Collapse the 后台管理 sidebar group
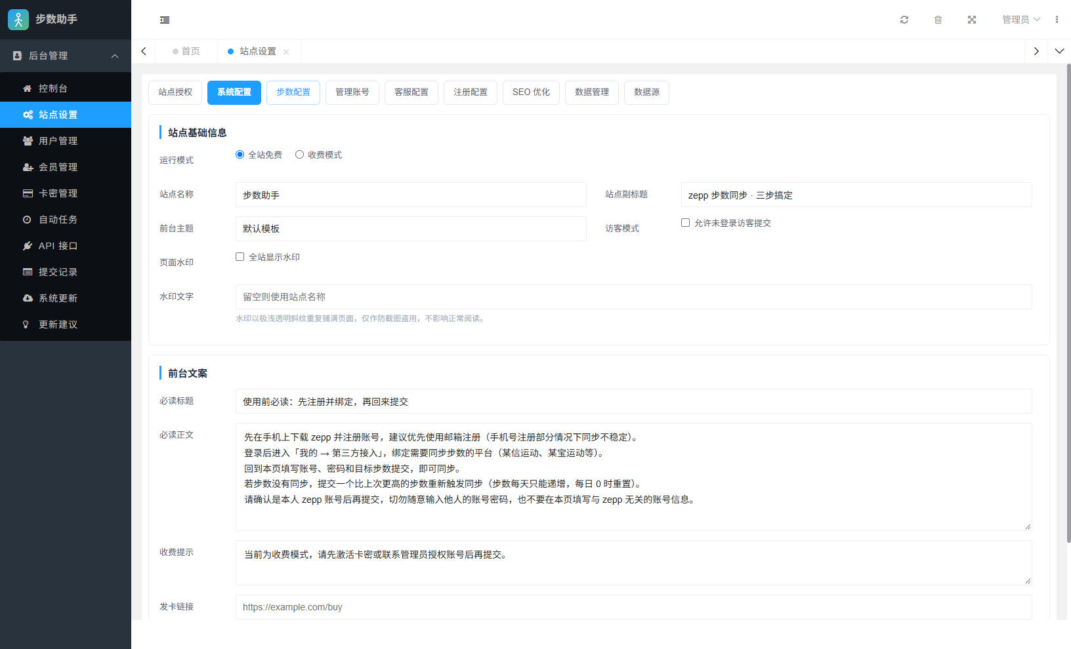Viewport: 1071px width, 649px height. click(x=66, y=56)
